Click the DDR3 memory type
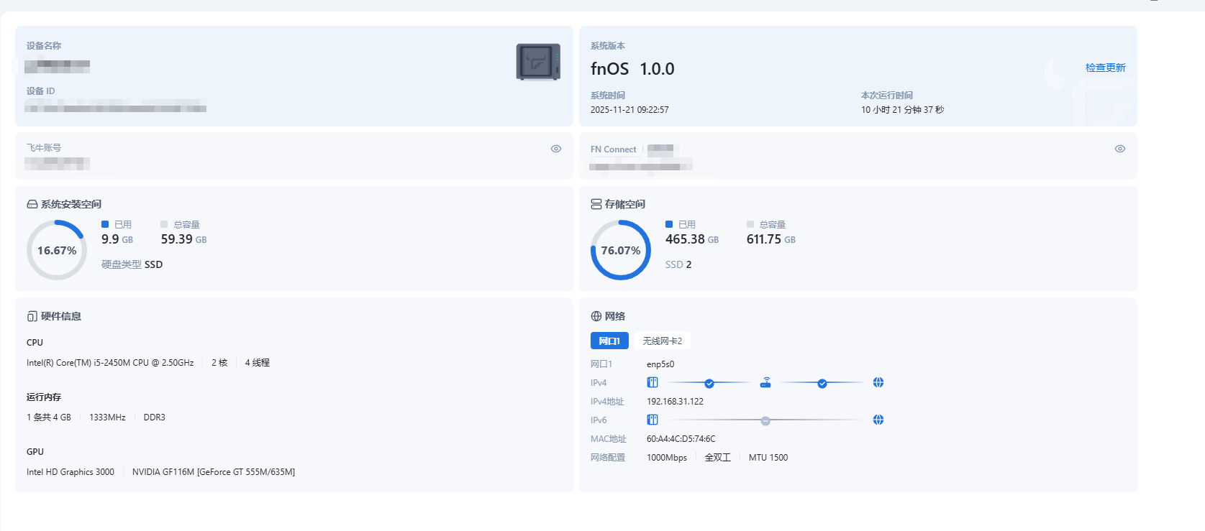This screenshot has height=531, width=1205. point(155,417)
